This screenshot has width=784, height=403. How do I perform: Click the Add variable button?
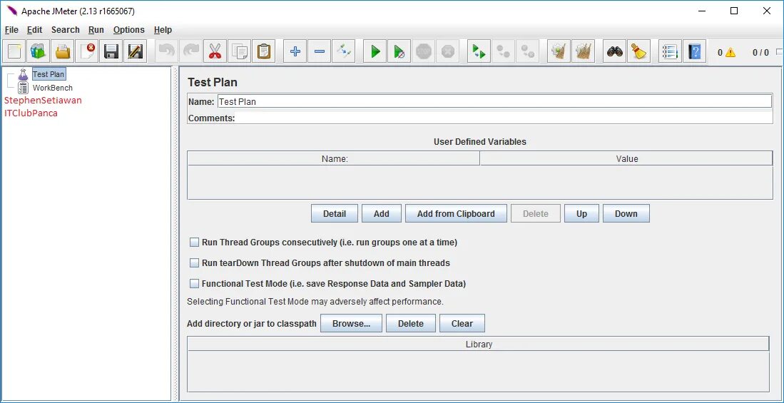[x=382, y=213]
